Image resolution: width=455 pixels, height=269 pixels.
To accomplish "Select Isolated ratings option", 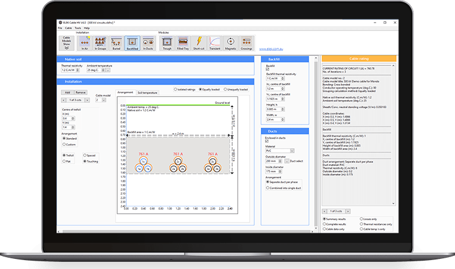I will (185, 89).
